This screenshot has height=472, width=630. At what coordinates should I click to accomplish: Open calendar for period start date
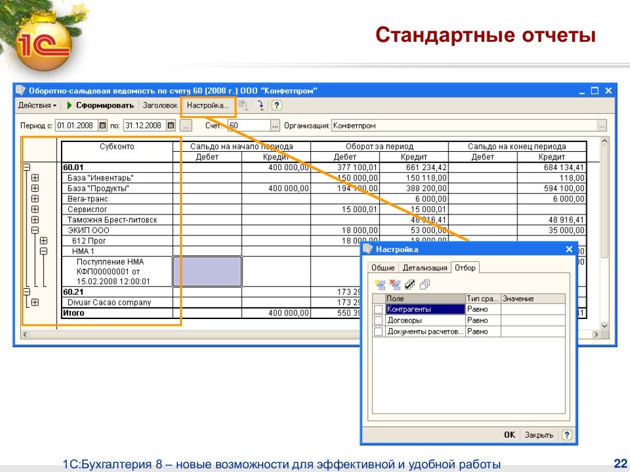coord(103,125)
